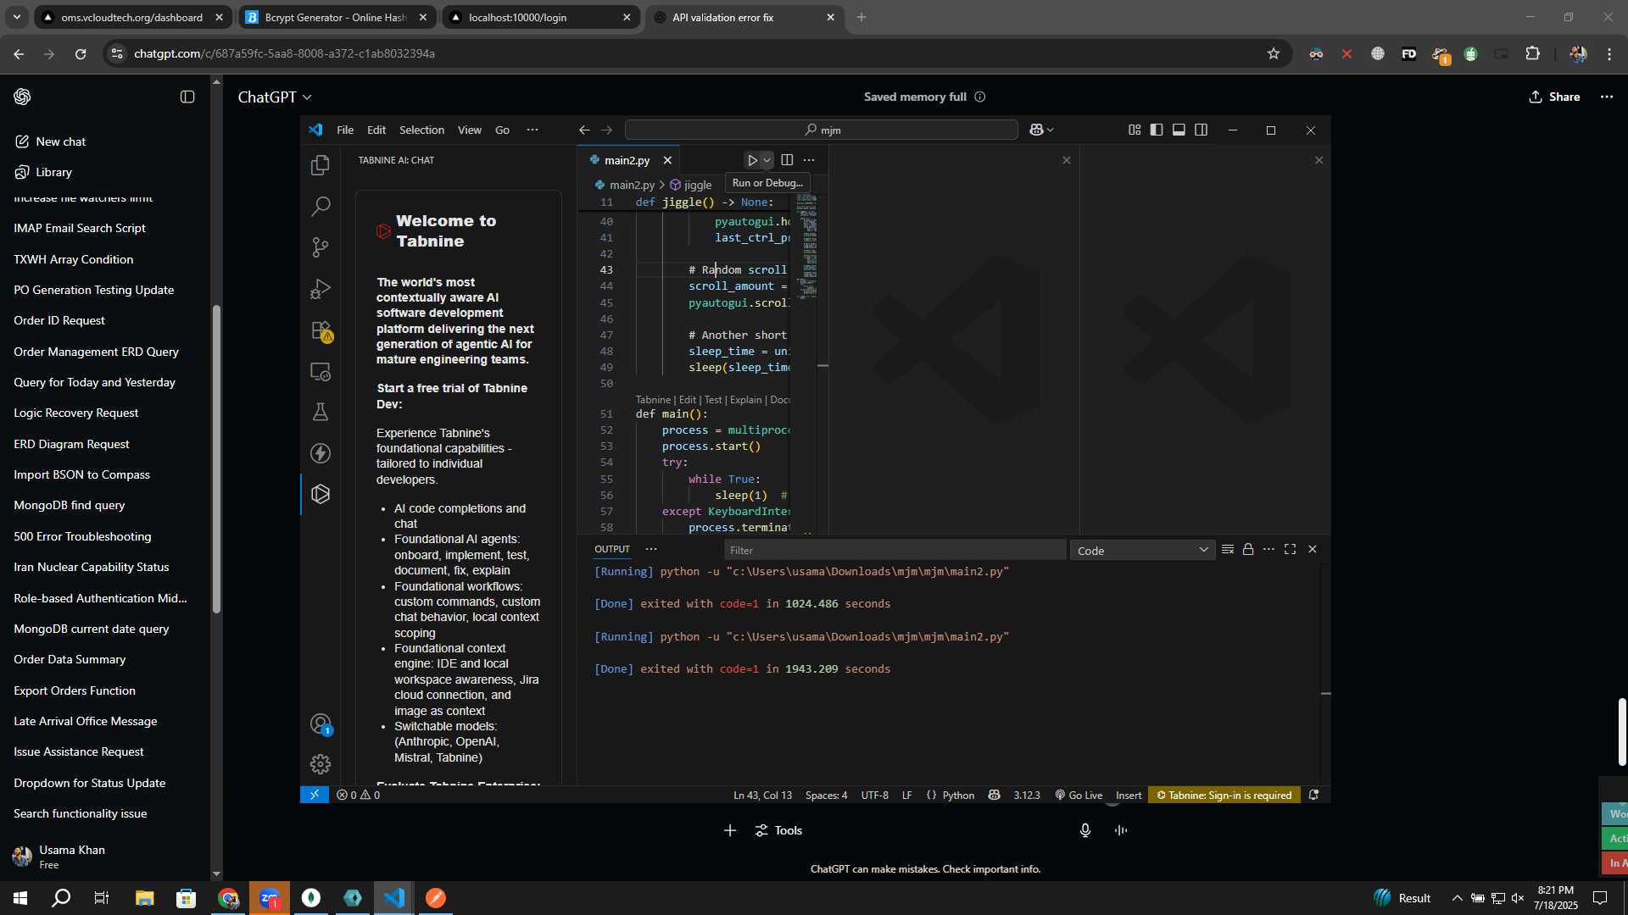Open ChatGPT model selector dropdown
The width and height of the screenshot is (1628, 915).
tap(275, 97)
